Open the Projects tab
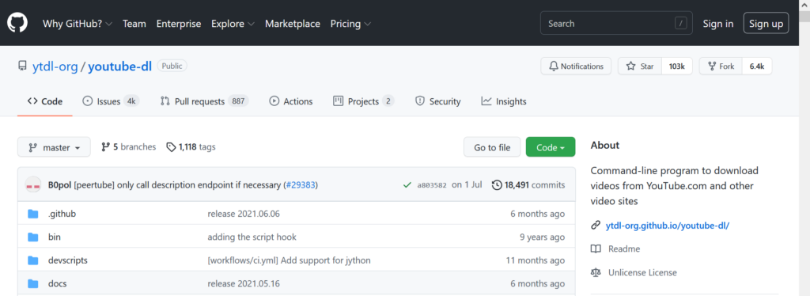Screen dimensions: 810x296 [x=364, y=101]
